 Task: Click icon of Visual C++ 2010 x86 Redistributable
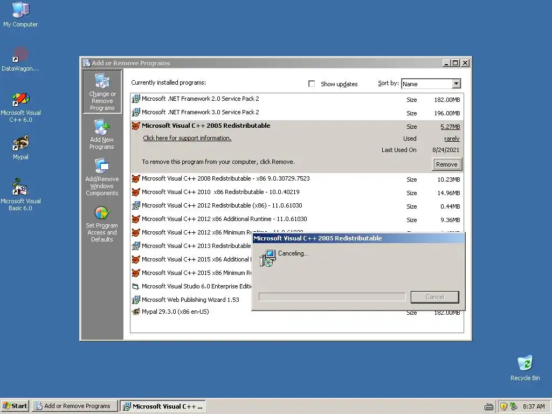tap(136, 192)
